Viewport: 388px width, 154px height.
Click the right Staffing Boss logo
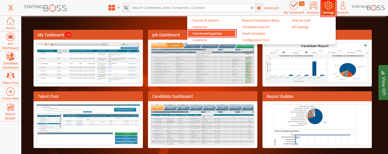click(368, 8)
